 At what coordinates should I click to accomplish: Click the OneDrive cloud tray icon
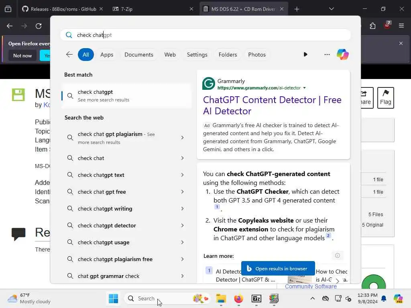(x=325, y=298)
